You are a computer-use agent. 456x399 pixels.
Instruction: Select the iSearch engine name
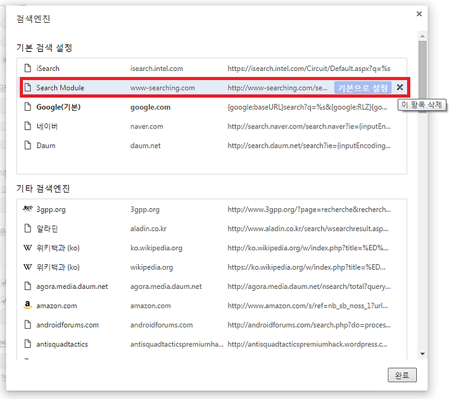pos(47,68)
